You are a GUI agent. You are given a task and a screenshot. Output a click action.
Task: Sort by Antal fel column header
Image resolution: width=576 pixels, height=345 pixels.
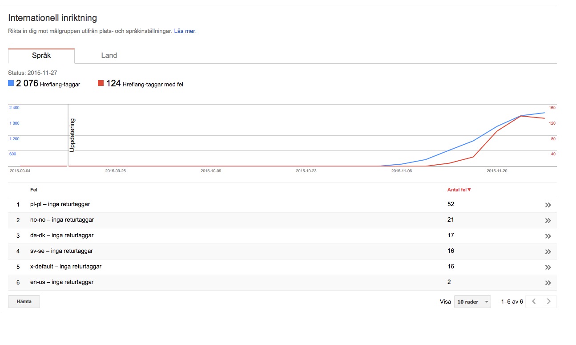click(459, 190)
